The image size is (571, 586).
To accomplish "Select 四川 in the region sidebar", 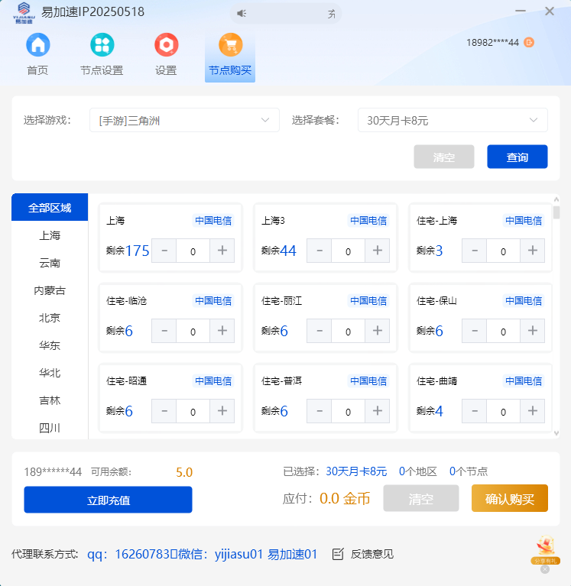I will 50,428.
